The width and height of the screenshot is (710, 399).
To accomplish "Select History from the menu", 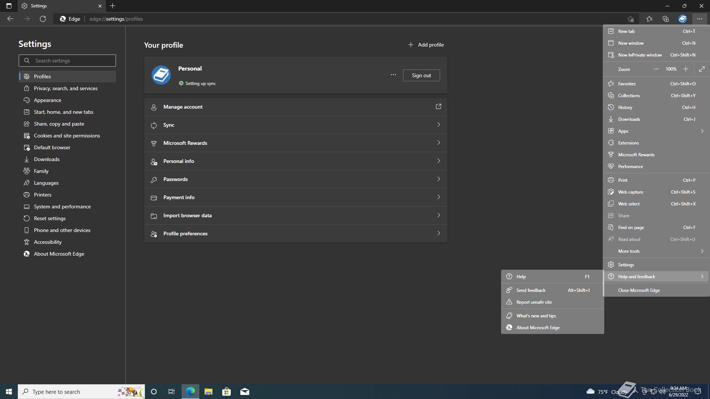I will pos(656,108).
